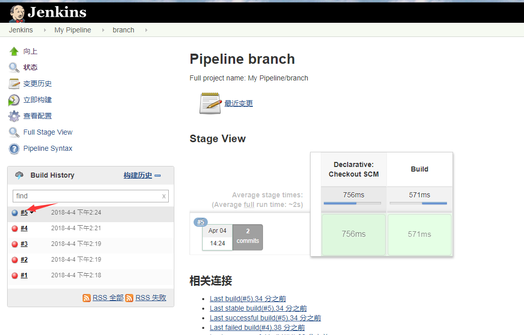Open the 构建历史 trend link
The width and height of the screenshot is (524, 335).
[138, 175]
